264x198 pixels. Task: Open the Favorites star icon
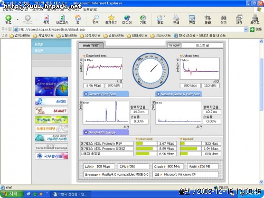(x=111, y=18)
